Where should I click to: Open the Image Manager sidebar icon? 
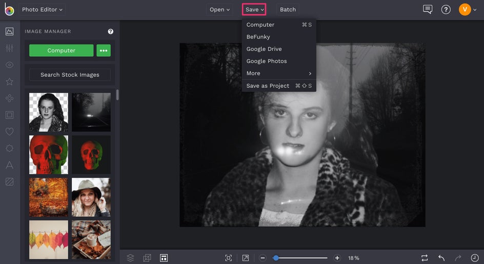10,31
